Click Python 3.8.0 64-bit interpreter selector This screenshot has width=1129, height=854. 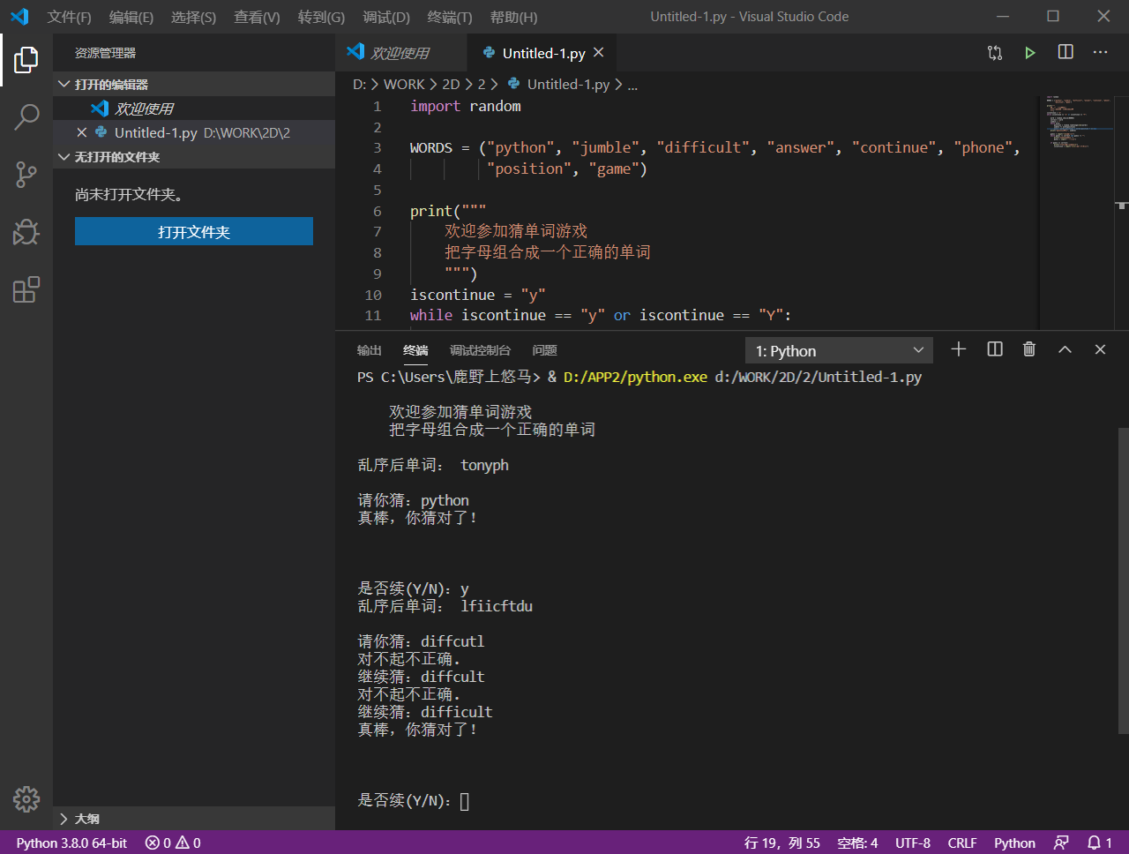coord(71,843)
